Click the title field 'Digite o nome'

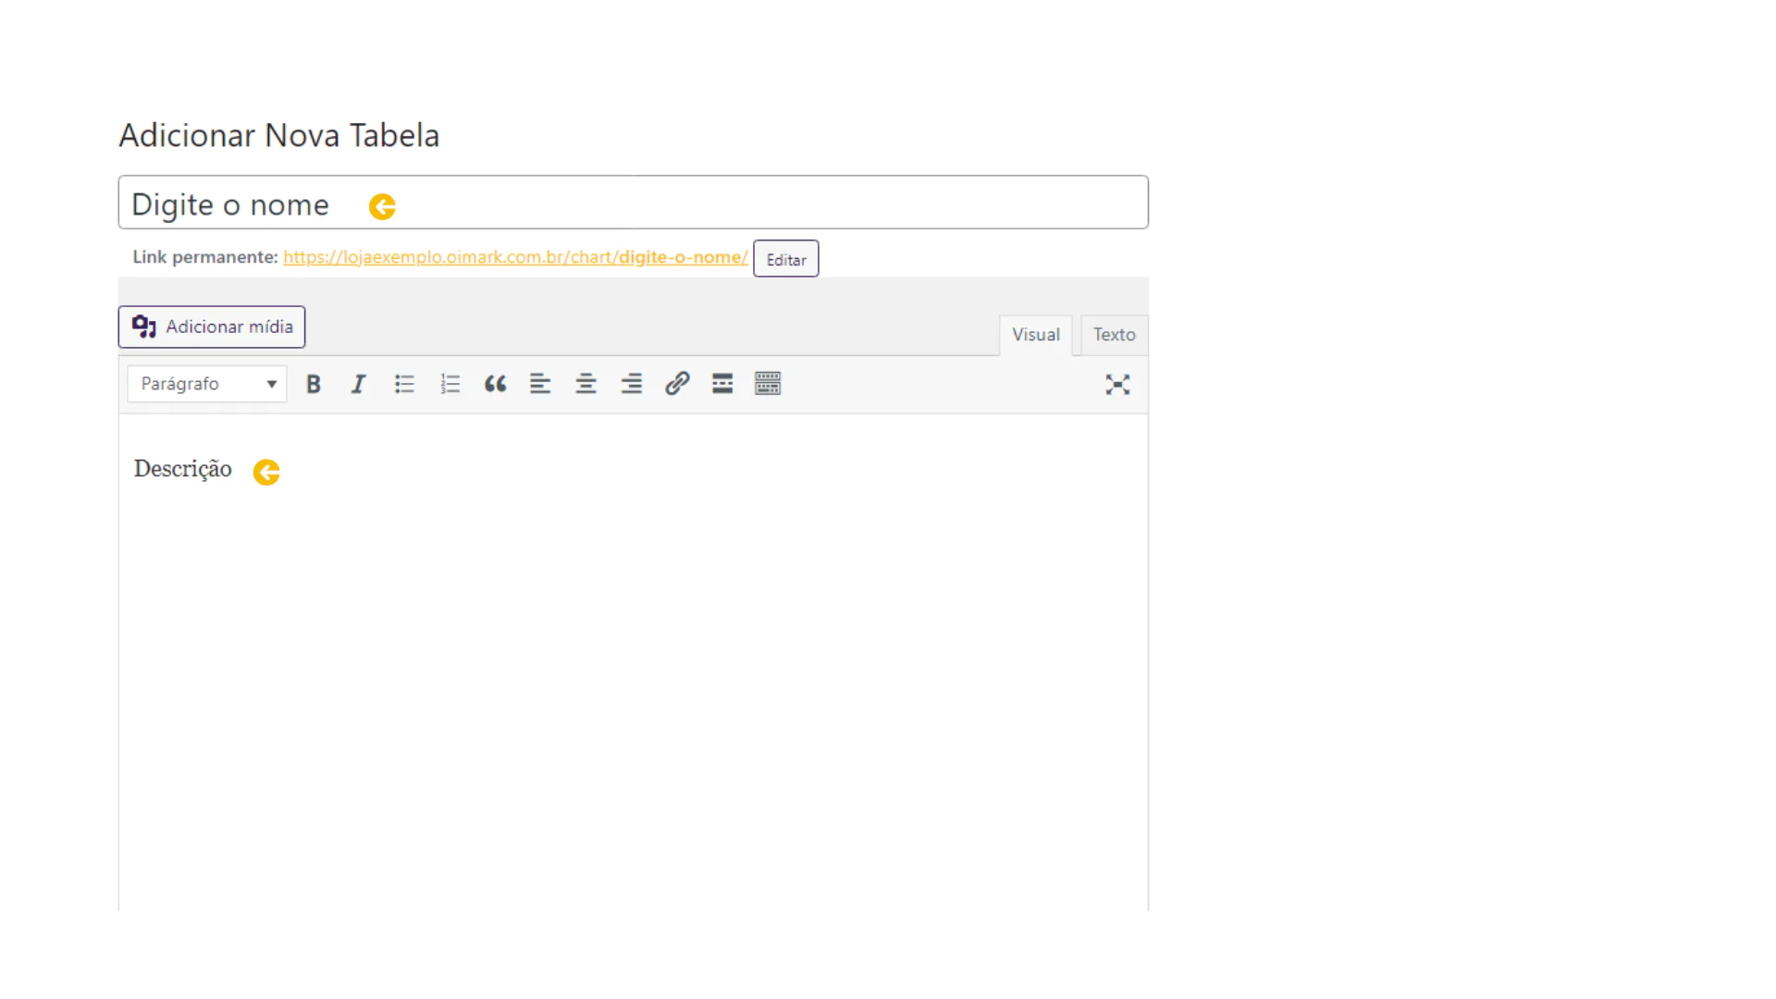634,203
